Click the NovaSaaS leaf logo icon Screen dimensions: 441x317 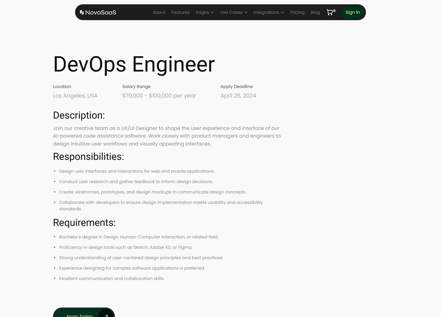point(82,12)
